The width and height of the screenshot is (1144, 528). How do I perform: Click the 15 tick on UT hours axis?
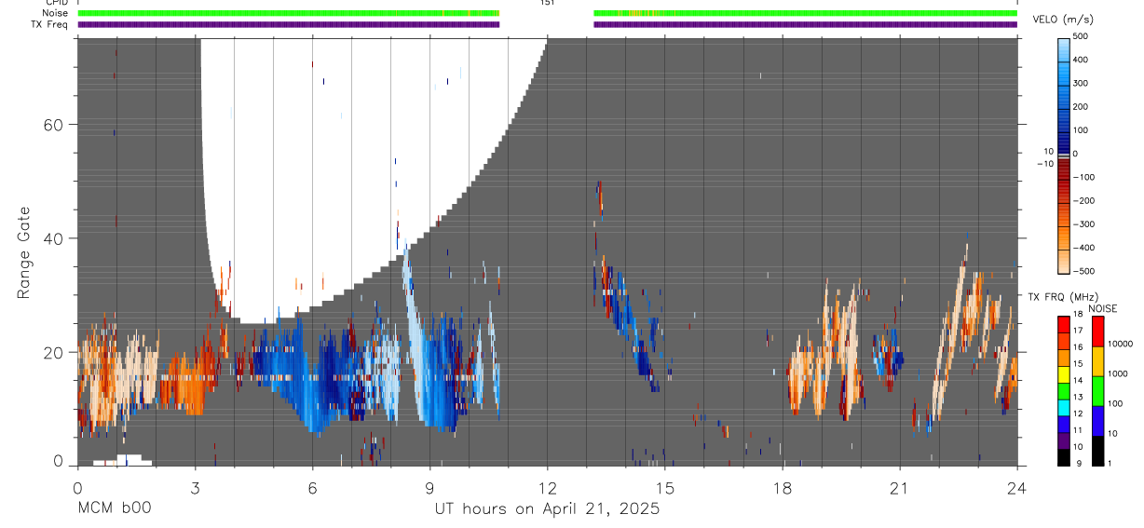tap(664, 488)
